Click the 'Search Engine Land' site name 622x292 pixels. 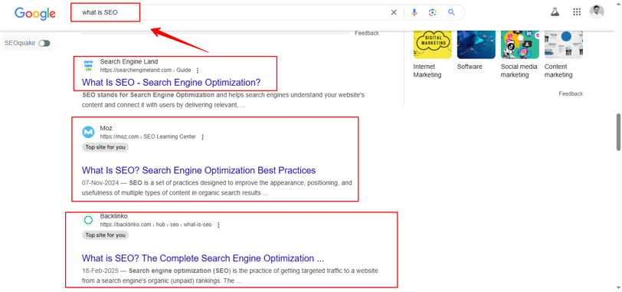[129, 61]
